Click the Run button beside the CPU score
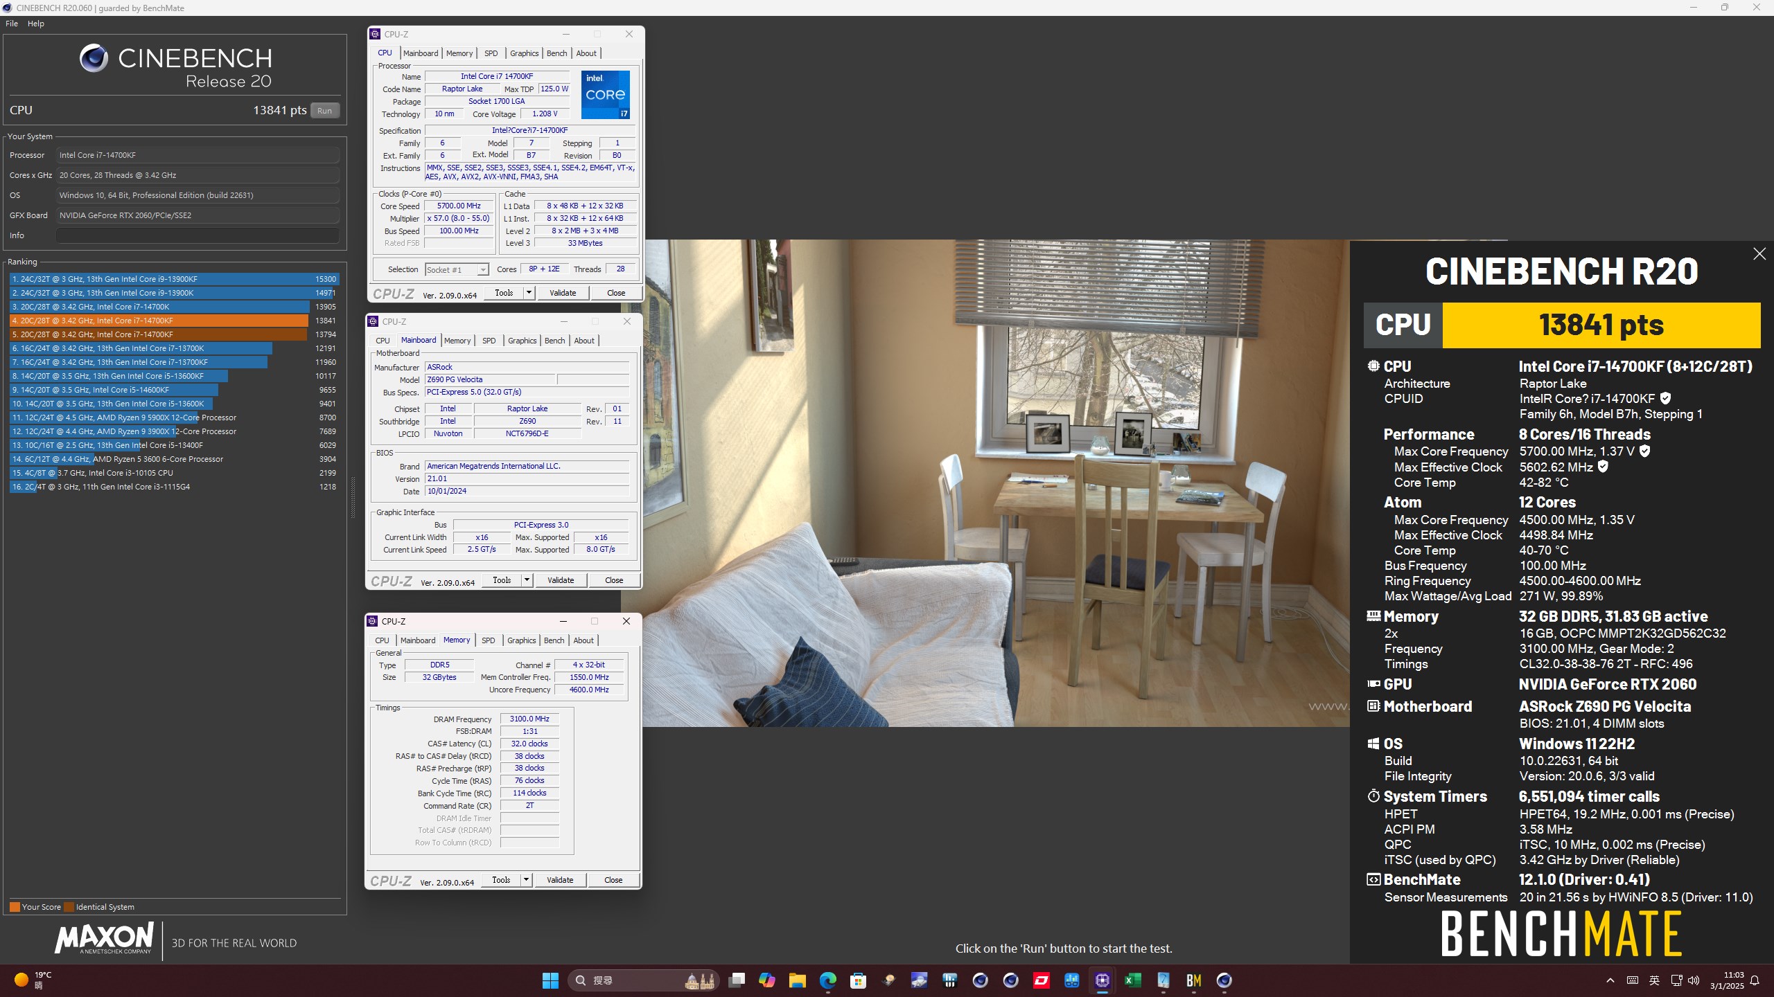The height and width of the screenshot is (997, 1774). point(324,111)
